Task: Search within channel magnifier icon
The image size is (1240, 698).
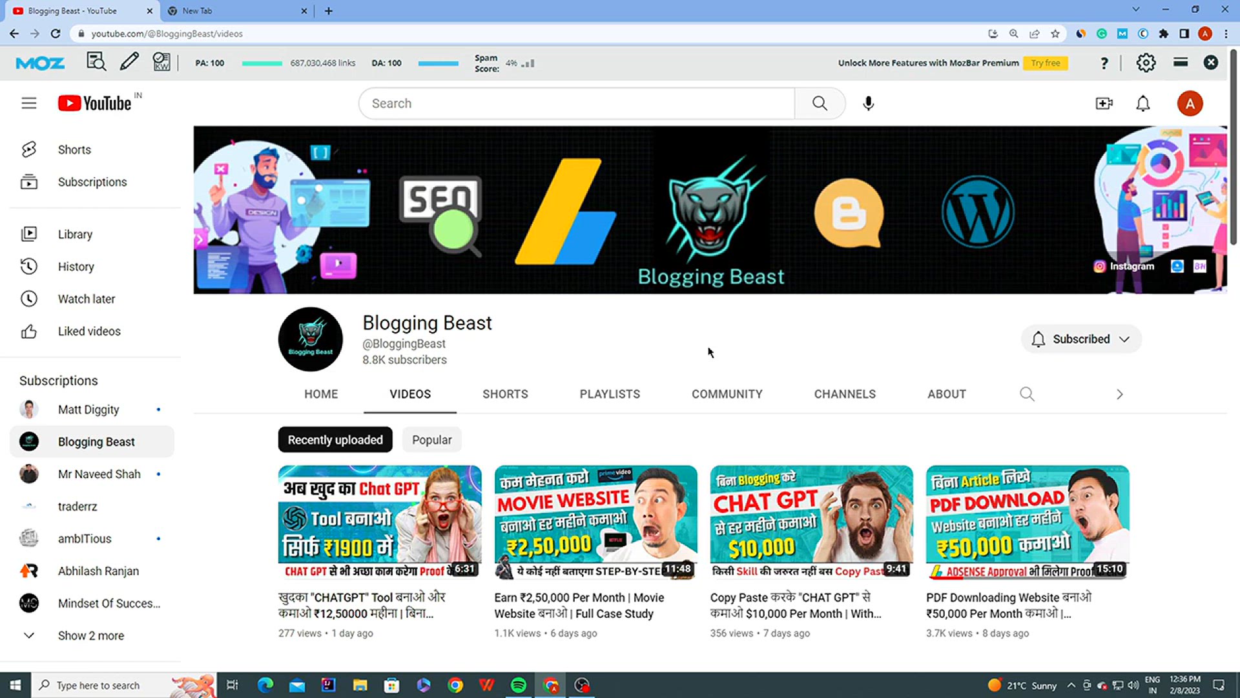Action: (x=1027, y=394)
